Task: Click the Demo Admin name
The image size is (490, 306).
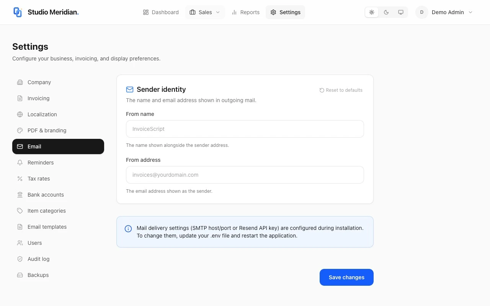Action: [448, 12]
